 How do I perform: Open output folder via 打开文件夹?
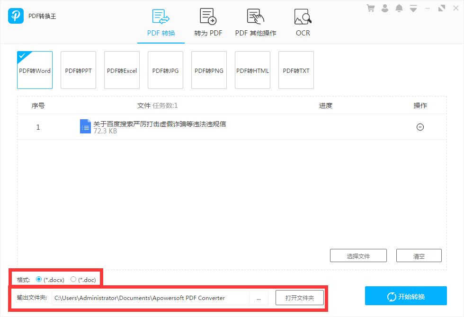(x=300, y=298)
